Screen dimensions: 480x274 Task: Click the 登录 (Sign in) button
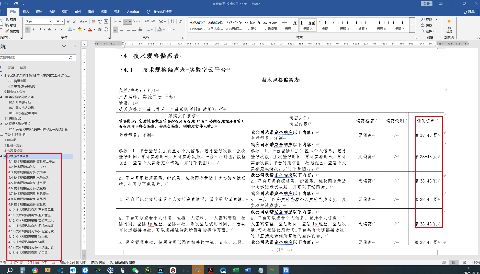point(426,4)
